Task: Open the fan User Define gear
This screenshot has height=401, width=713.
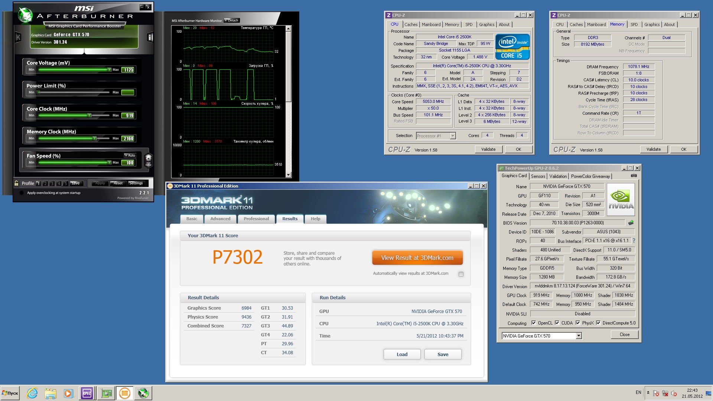Action: click(148, 160)
